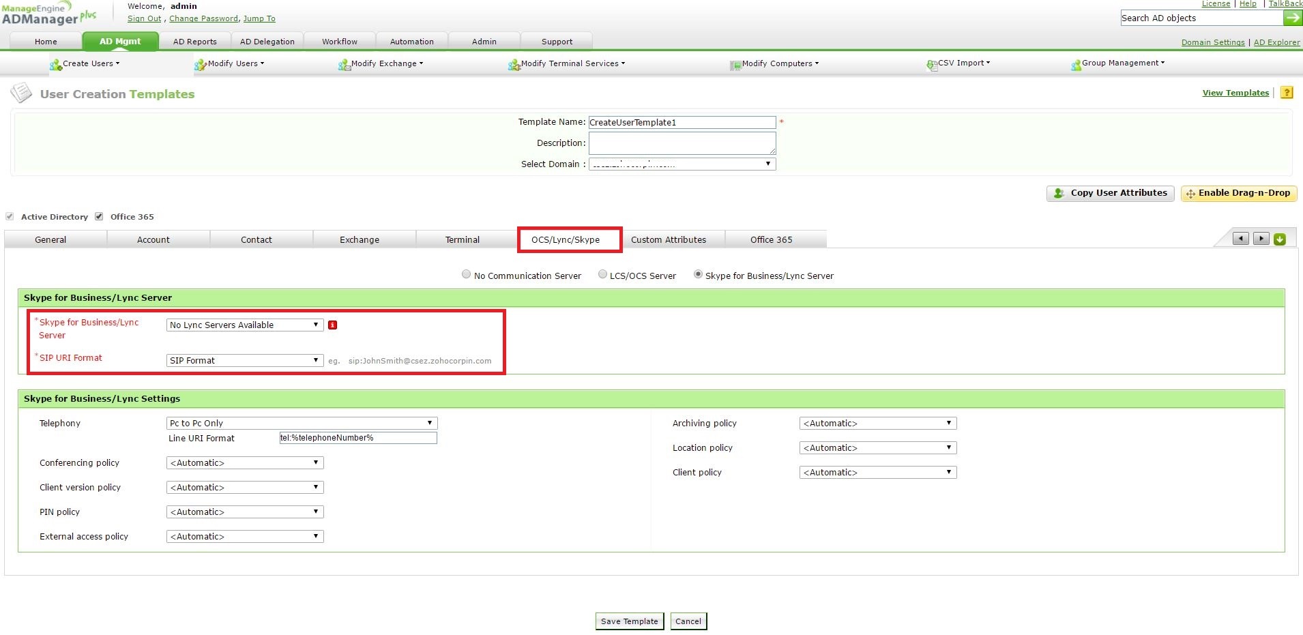Open the Support tab
This screenshot has width=1303, height=635.
point(557,42)
